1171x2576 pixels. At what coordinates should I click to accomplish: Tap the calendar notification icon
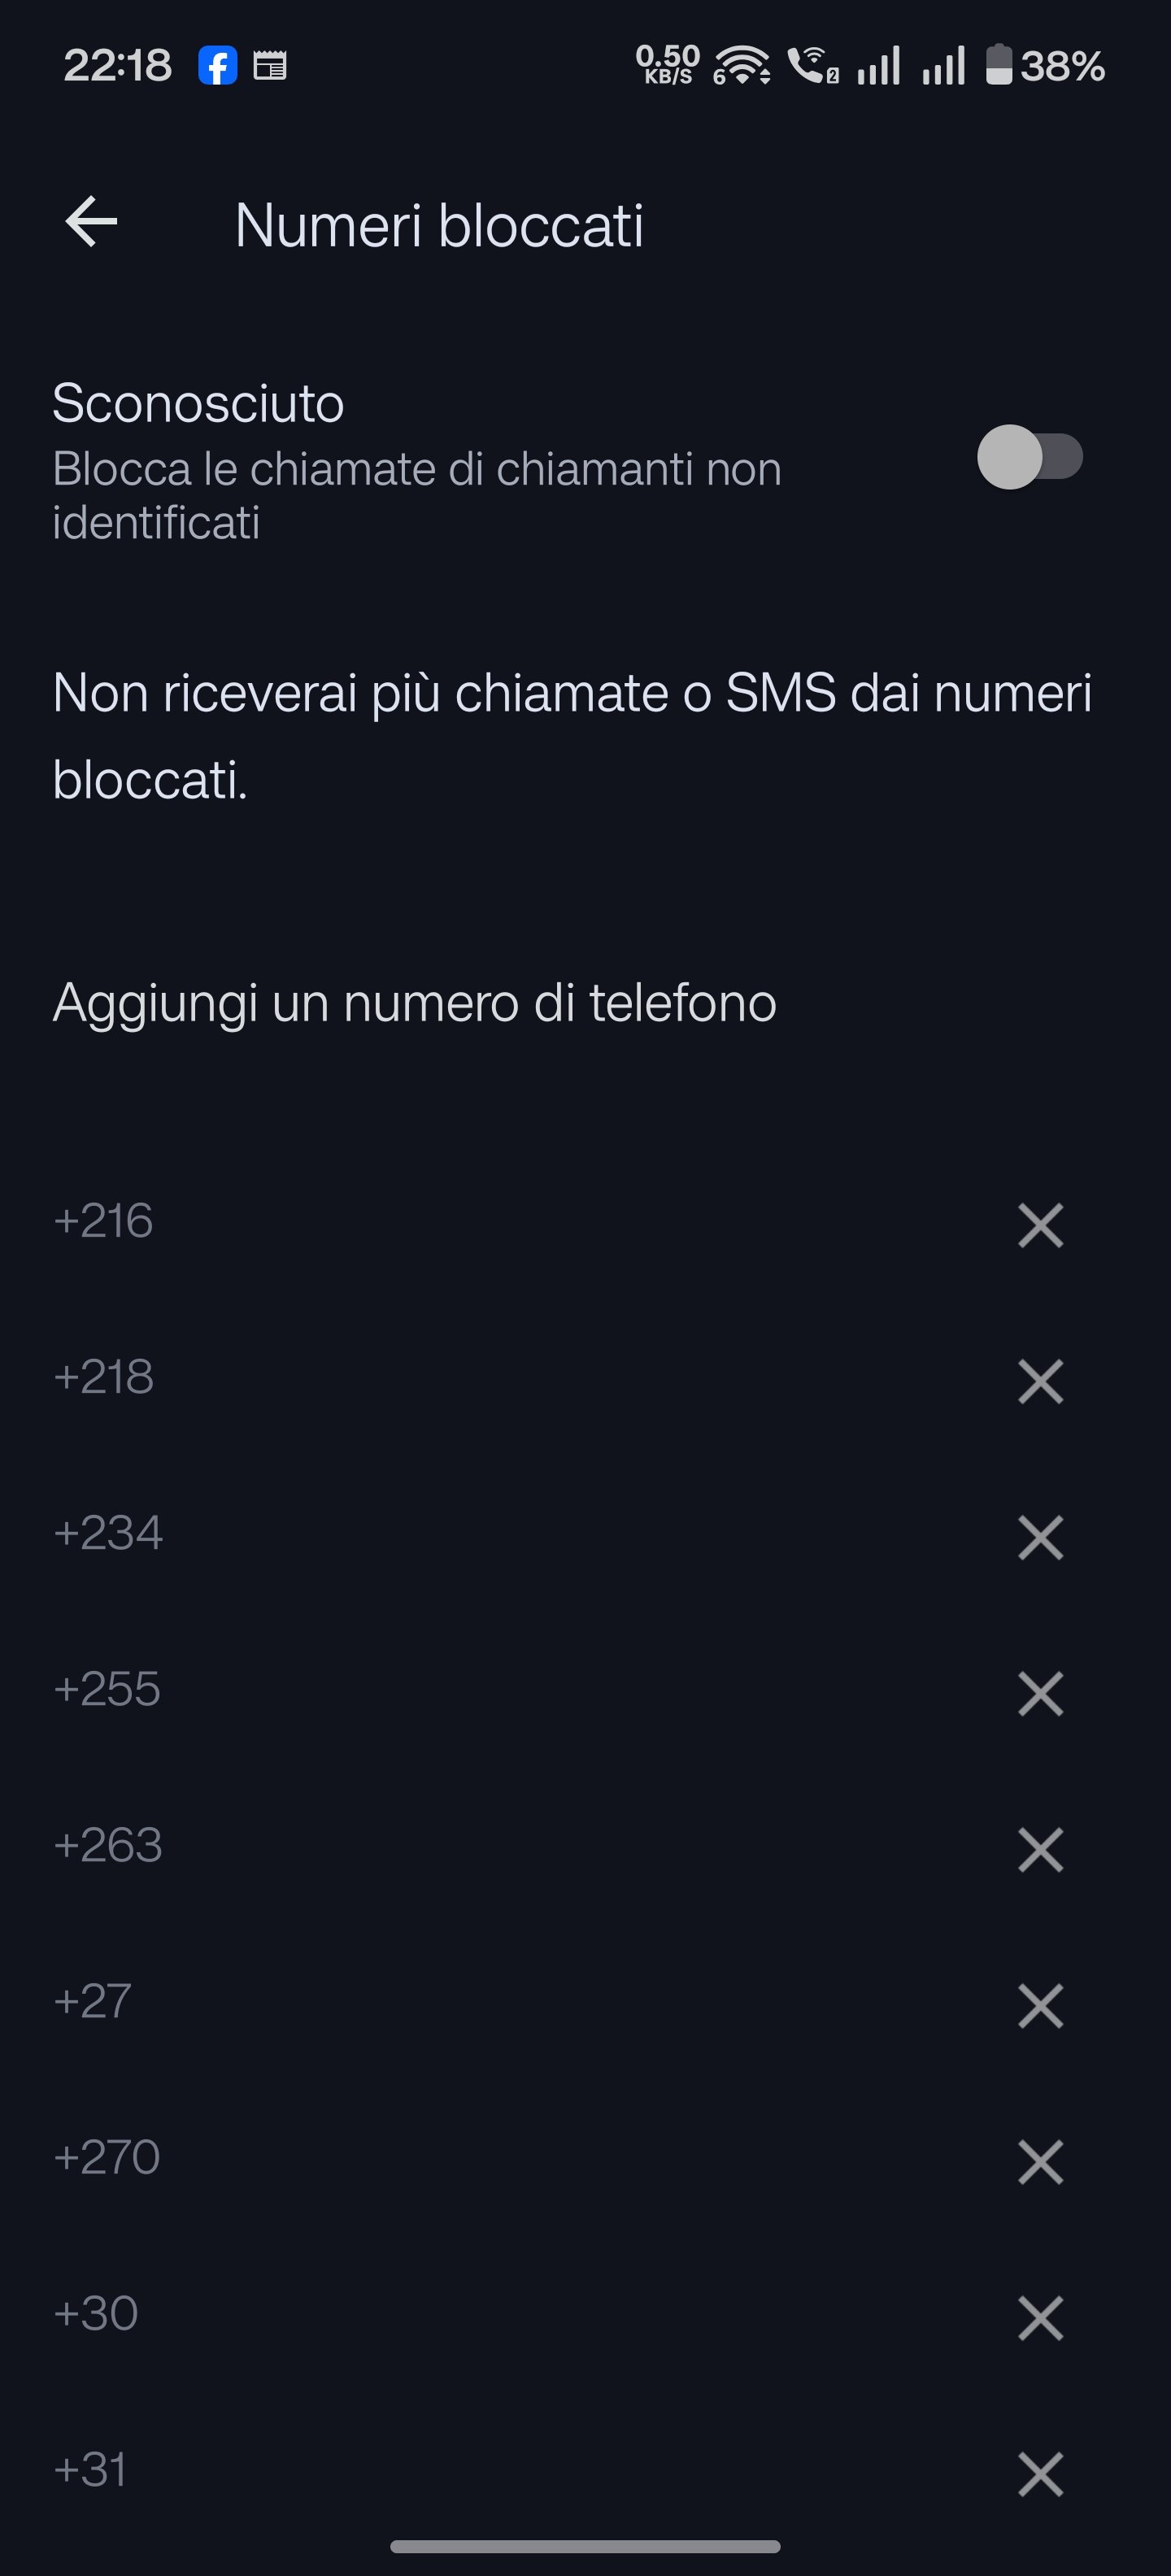click(270, 66)
